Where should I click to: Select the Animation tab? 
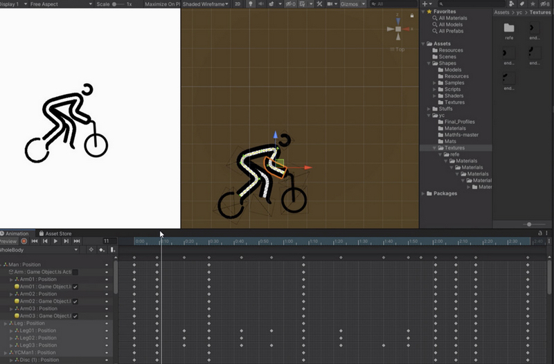(x=17, y=234)
